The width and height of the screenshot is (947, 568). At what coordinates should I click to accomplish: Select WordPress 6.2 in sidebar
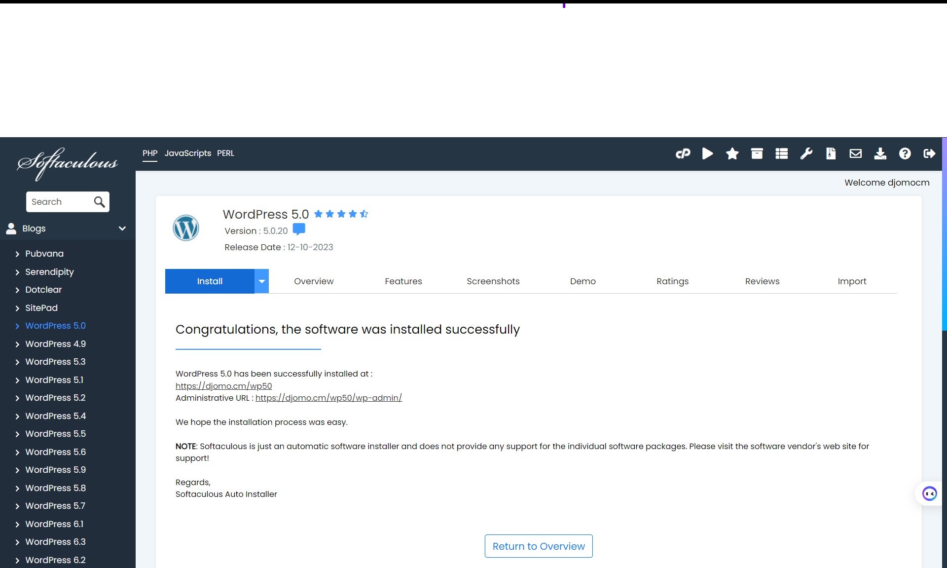[x=55, y=560]
